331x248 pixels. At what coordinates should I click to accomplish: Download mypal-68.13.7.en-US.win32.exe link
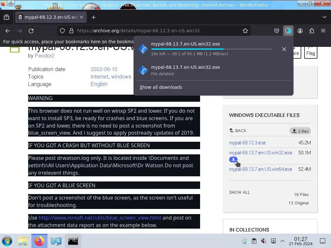(261, 153)
